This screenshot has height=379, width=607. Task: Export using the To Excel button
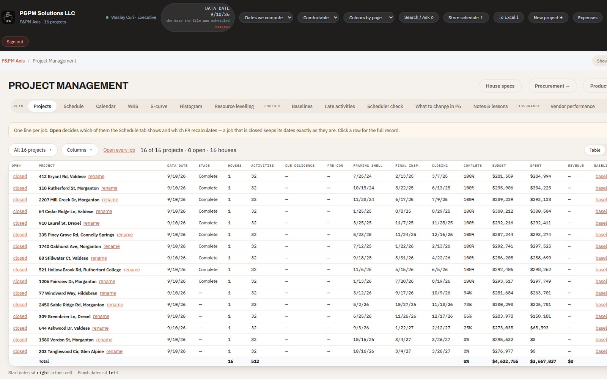coord(508,17)
